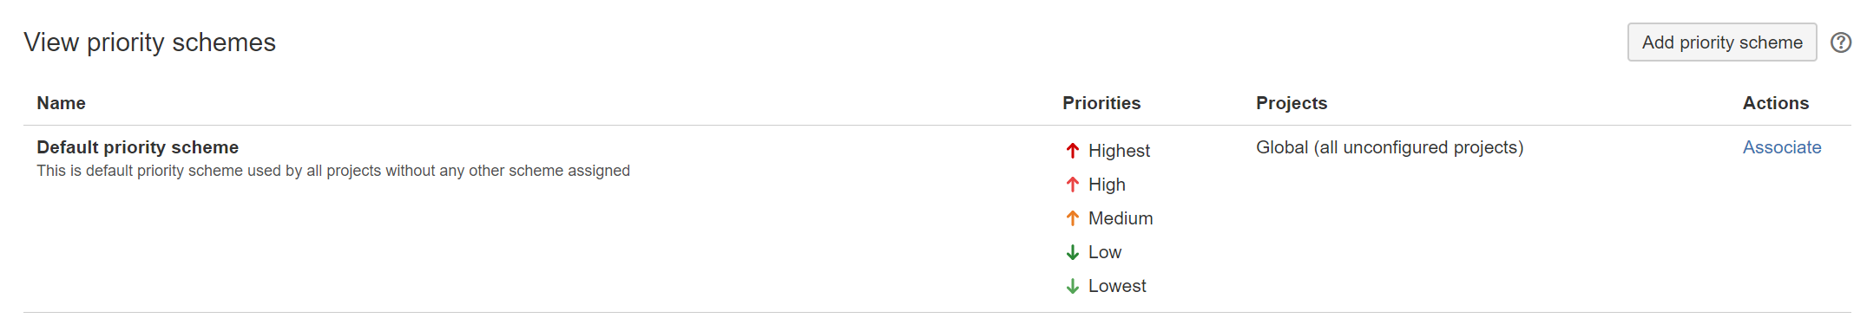Select the Name column header
This screenshot has height=331, width=1867.
tap(61, 103)
